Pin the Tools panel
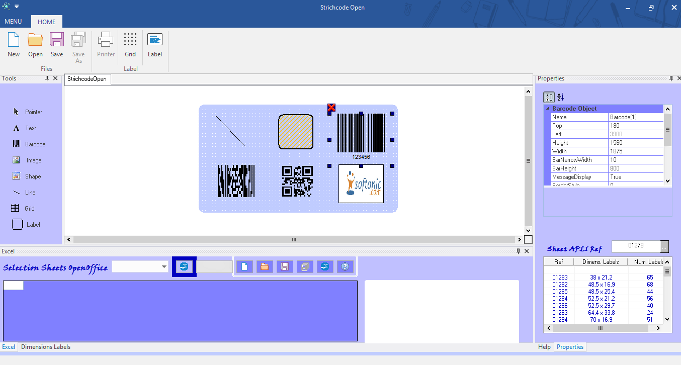Image resolution: width=681 pixels, height=365 pixels. pyautogui.click(x=47, y=78)
